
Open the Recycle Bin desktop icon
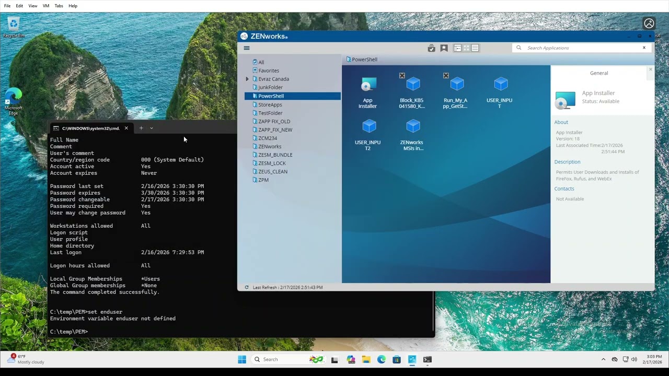click(14, 27)
